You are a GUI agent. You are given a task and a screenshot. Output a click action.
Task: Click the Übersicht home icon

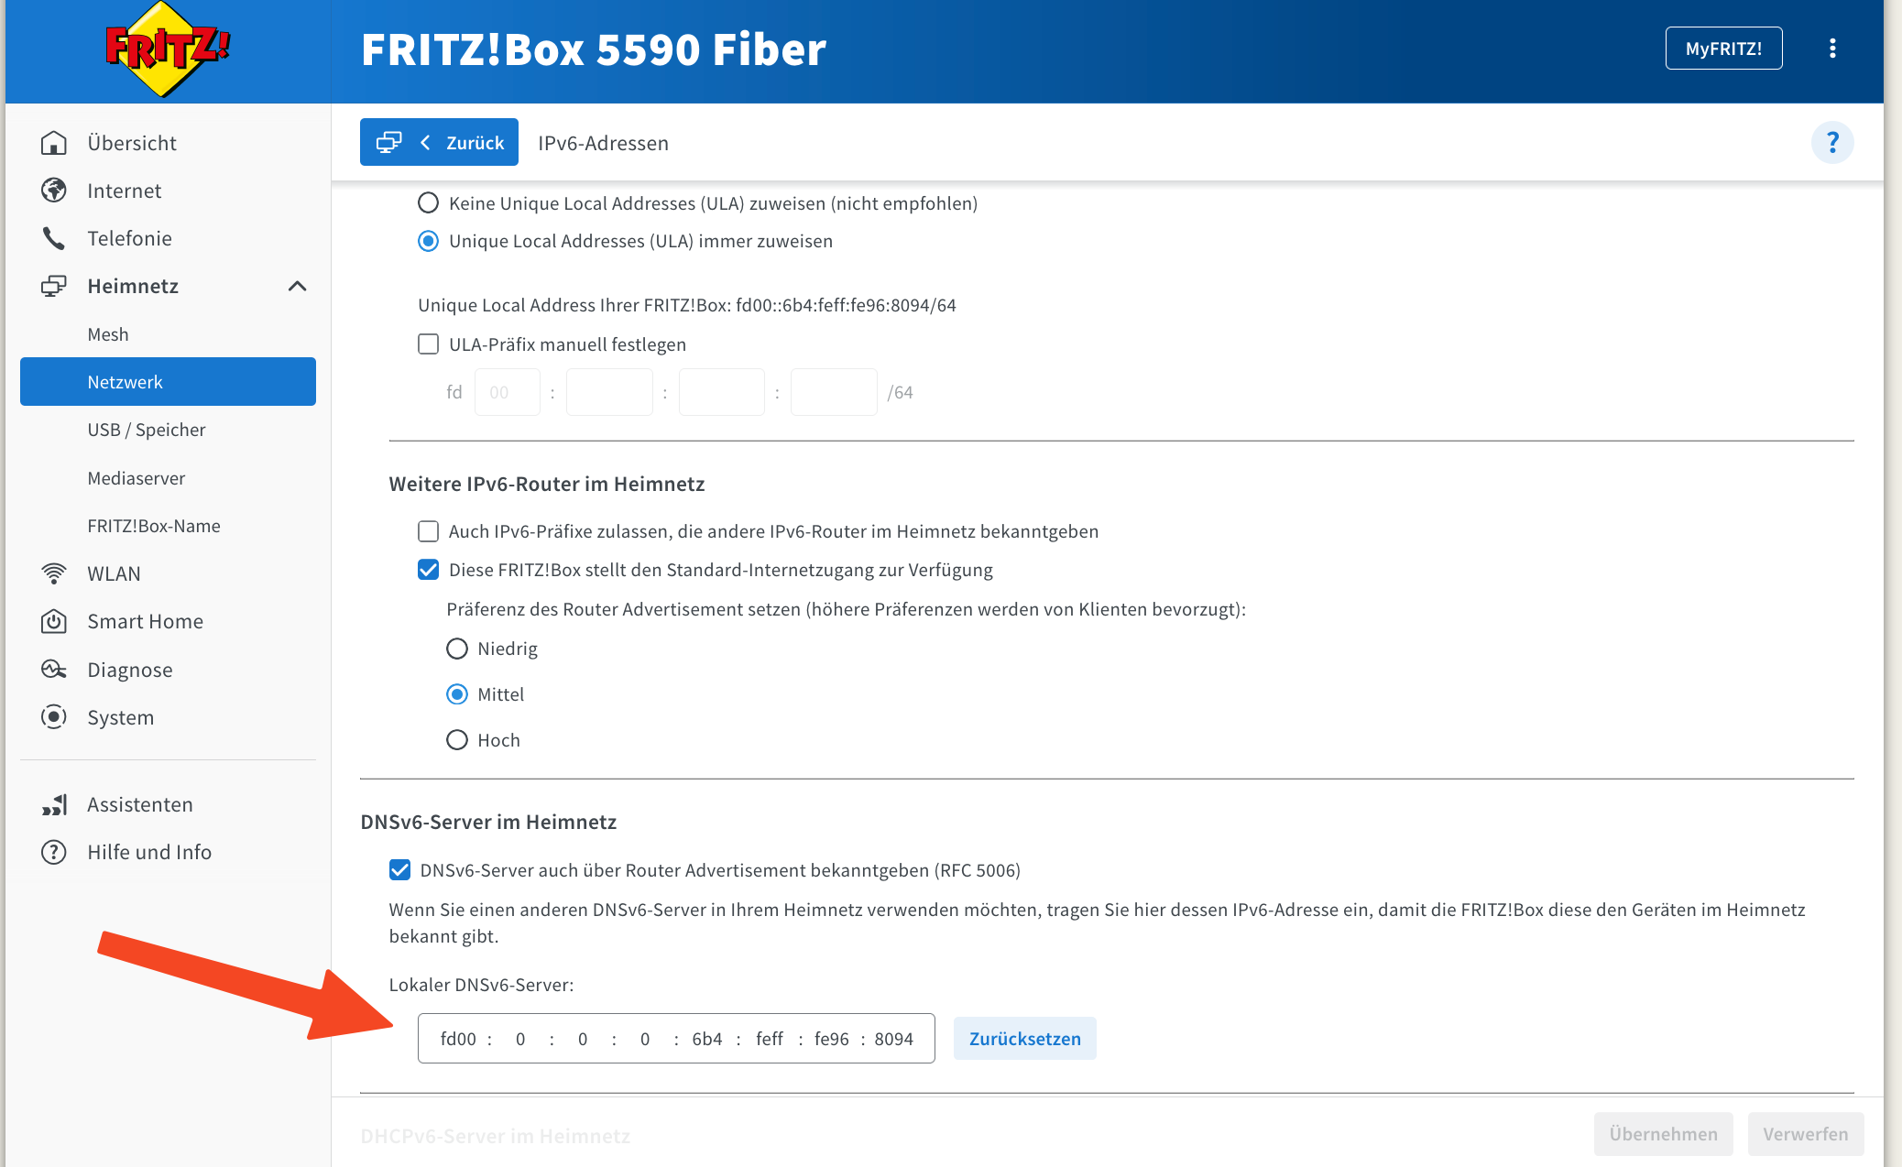54,143
